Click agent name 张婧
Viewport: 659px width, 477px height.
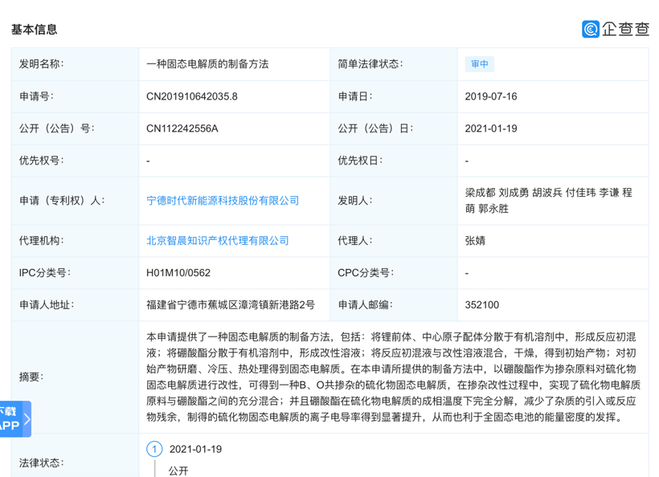click(475, 241)
